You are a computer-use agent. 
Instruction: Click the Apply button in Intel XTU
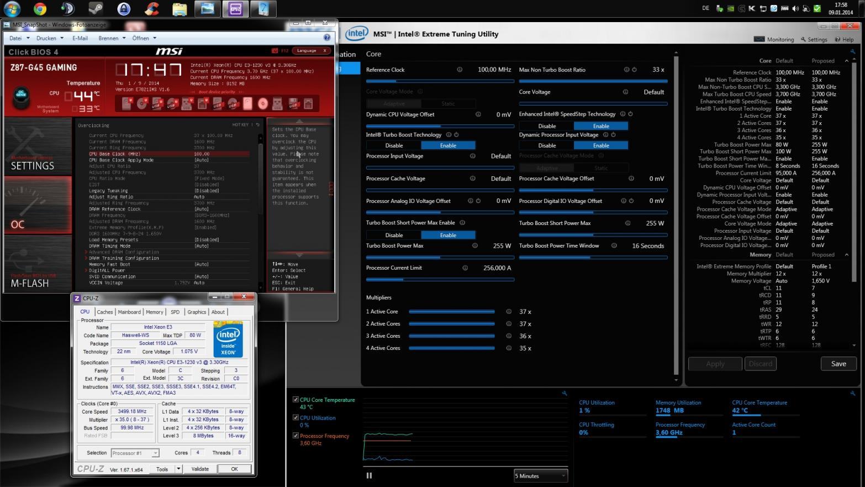pos(715,364)
